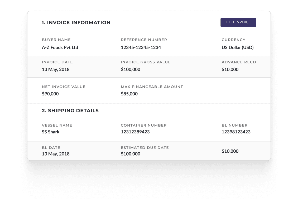
Task: Click the Net Invoice Value $90,000
Action: pos(50,94)
